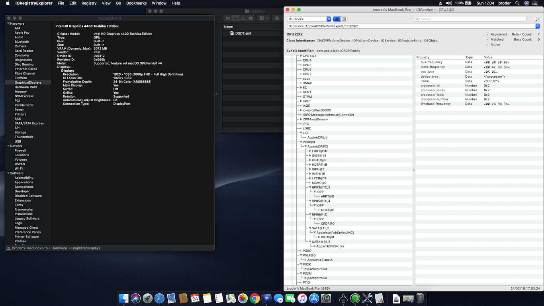Open Photos from the dock

pyautogui.click(x=243, y=298)
